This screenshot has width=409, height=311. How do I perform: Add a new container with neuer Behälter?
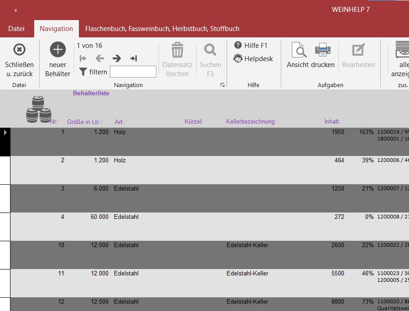pyautogui.click(x=58, y=50)
